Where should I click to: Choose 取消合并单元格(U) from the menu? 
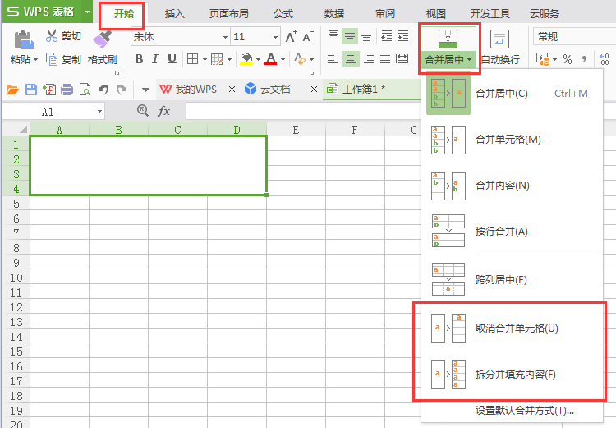[x=517, y=329]
